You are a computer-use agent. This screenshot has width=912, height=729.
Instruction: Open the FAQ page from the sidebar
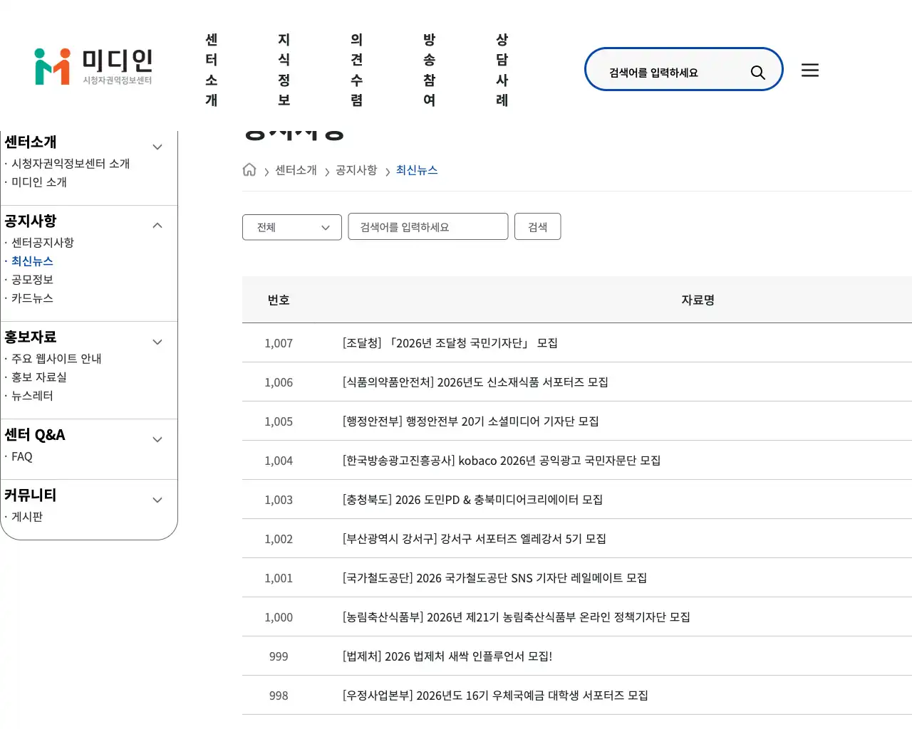click(x=21, y=456)
